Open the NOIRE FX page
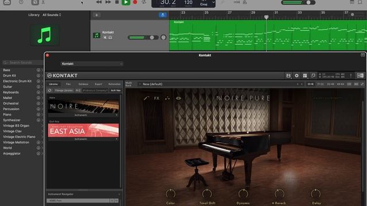Viewport: 367px width, 206px height. pyautogui.click(x=157, y=98)
